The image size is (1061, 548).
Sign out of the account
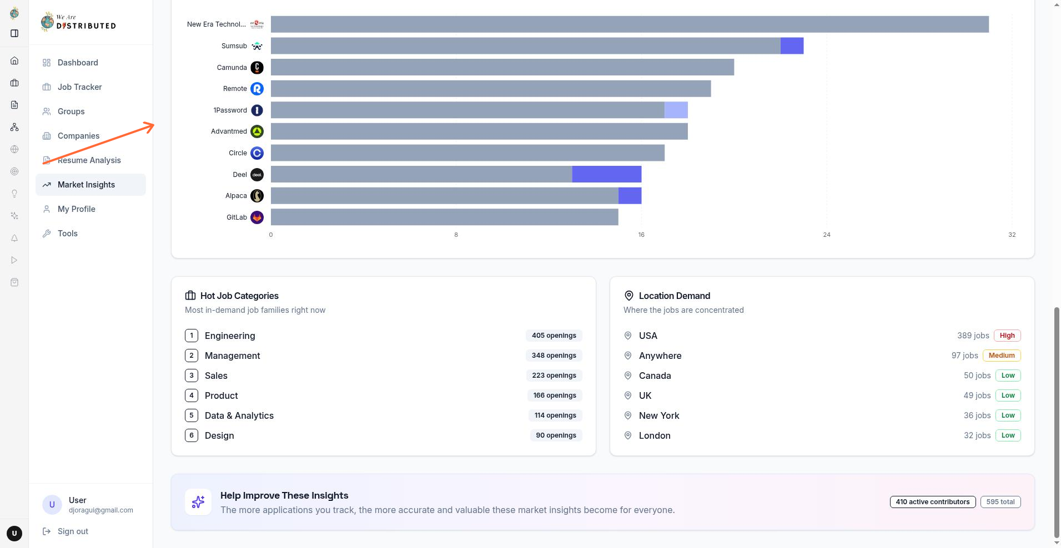click(66, 531)
